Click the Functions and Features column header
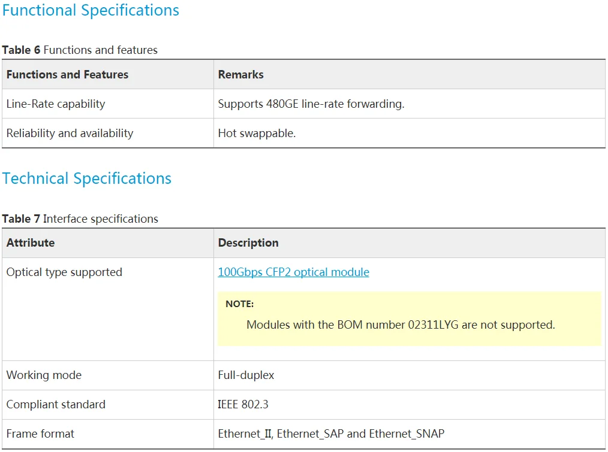This screenshot has width=608, height=452. point(108,74)
